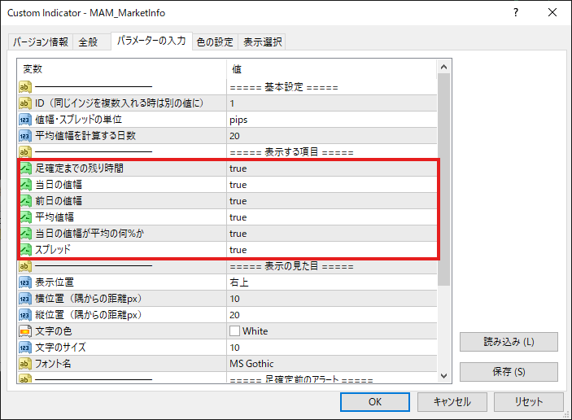The height and width of the screenshot is (420, 572).
Task: Toggle the true value of 当日の値幅が平均の何%か
Action: [332, 233]
